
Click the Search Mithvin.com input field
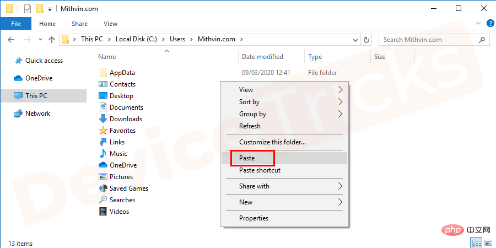(433, 40)
